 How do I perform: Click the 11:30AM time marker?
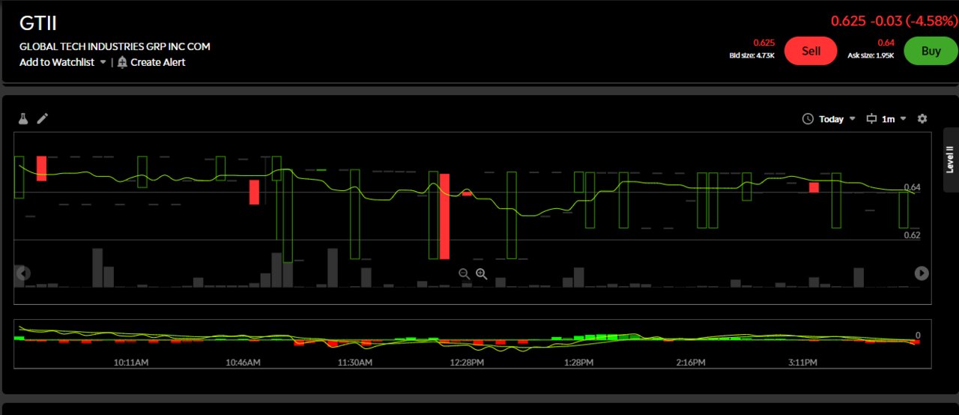click(355, 363)
